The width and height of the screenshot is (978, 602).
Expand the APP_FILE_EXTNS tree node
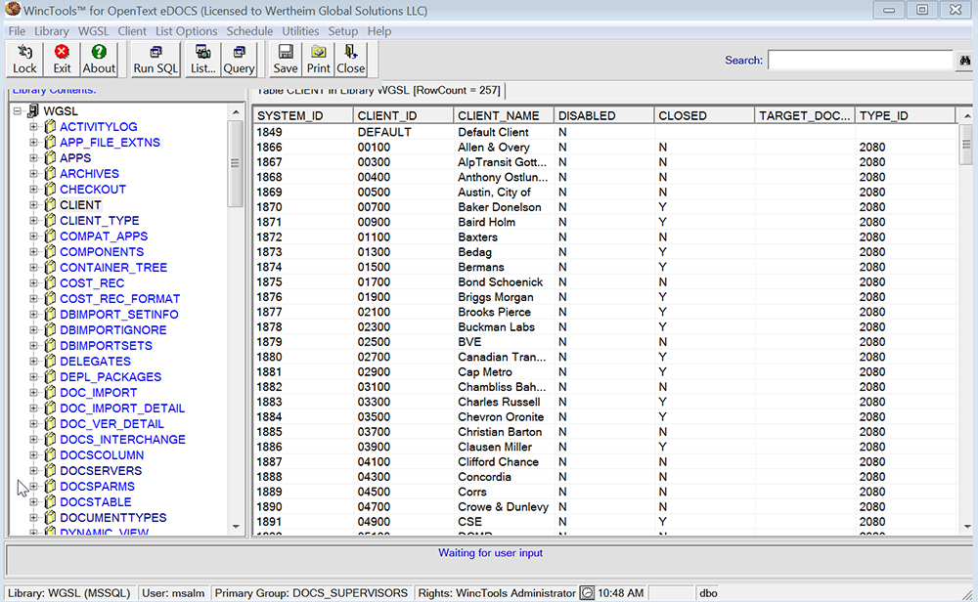click(33, 142)
